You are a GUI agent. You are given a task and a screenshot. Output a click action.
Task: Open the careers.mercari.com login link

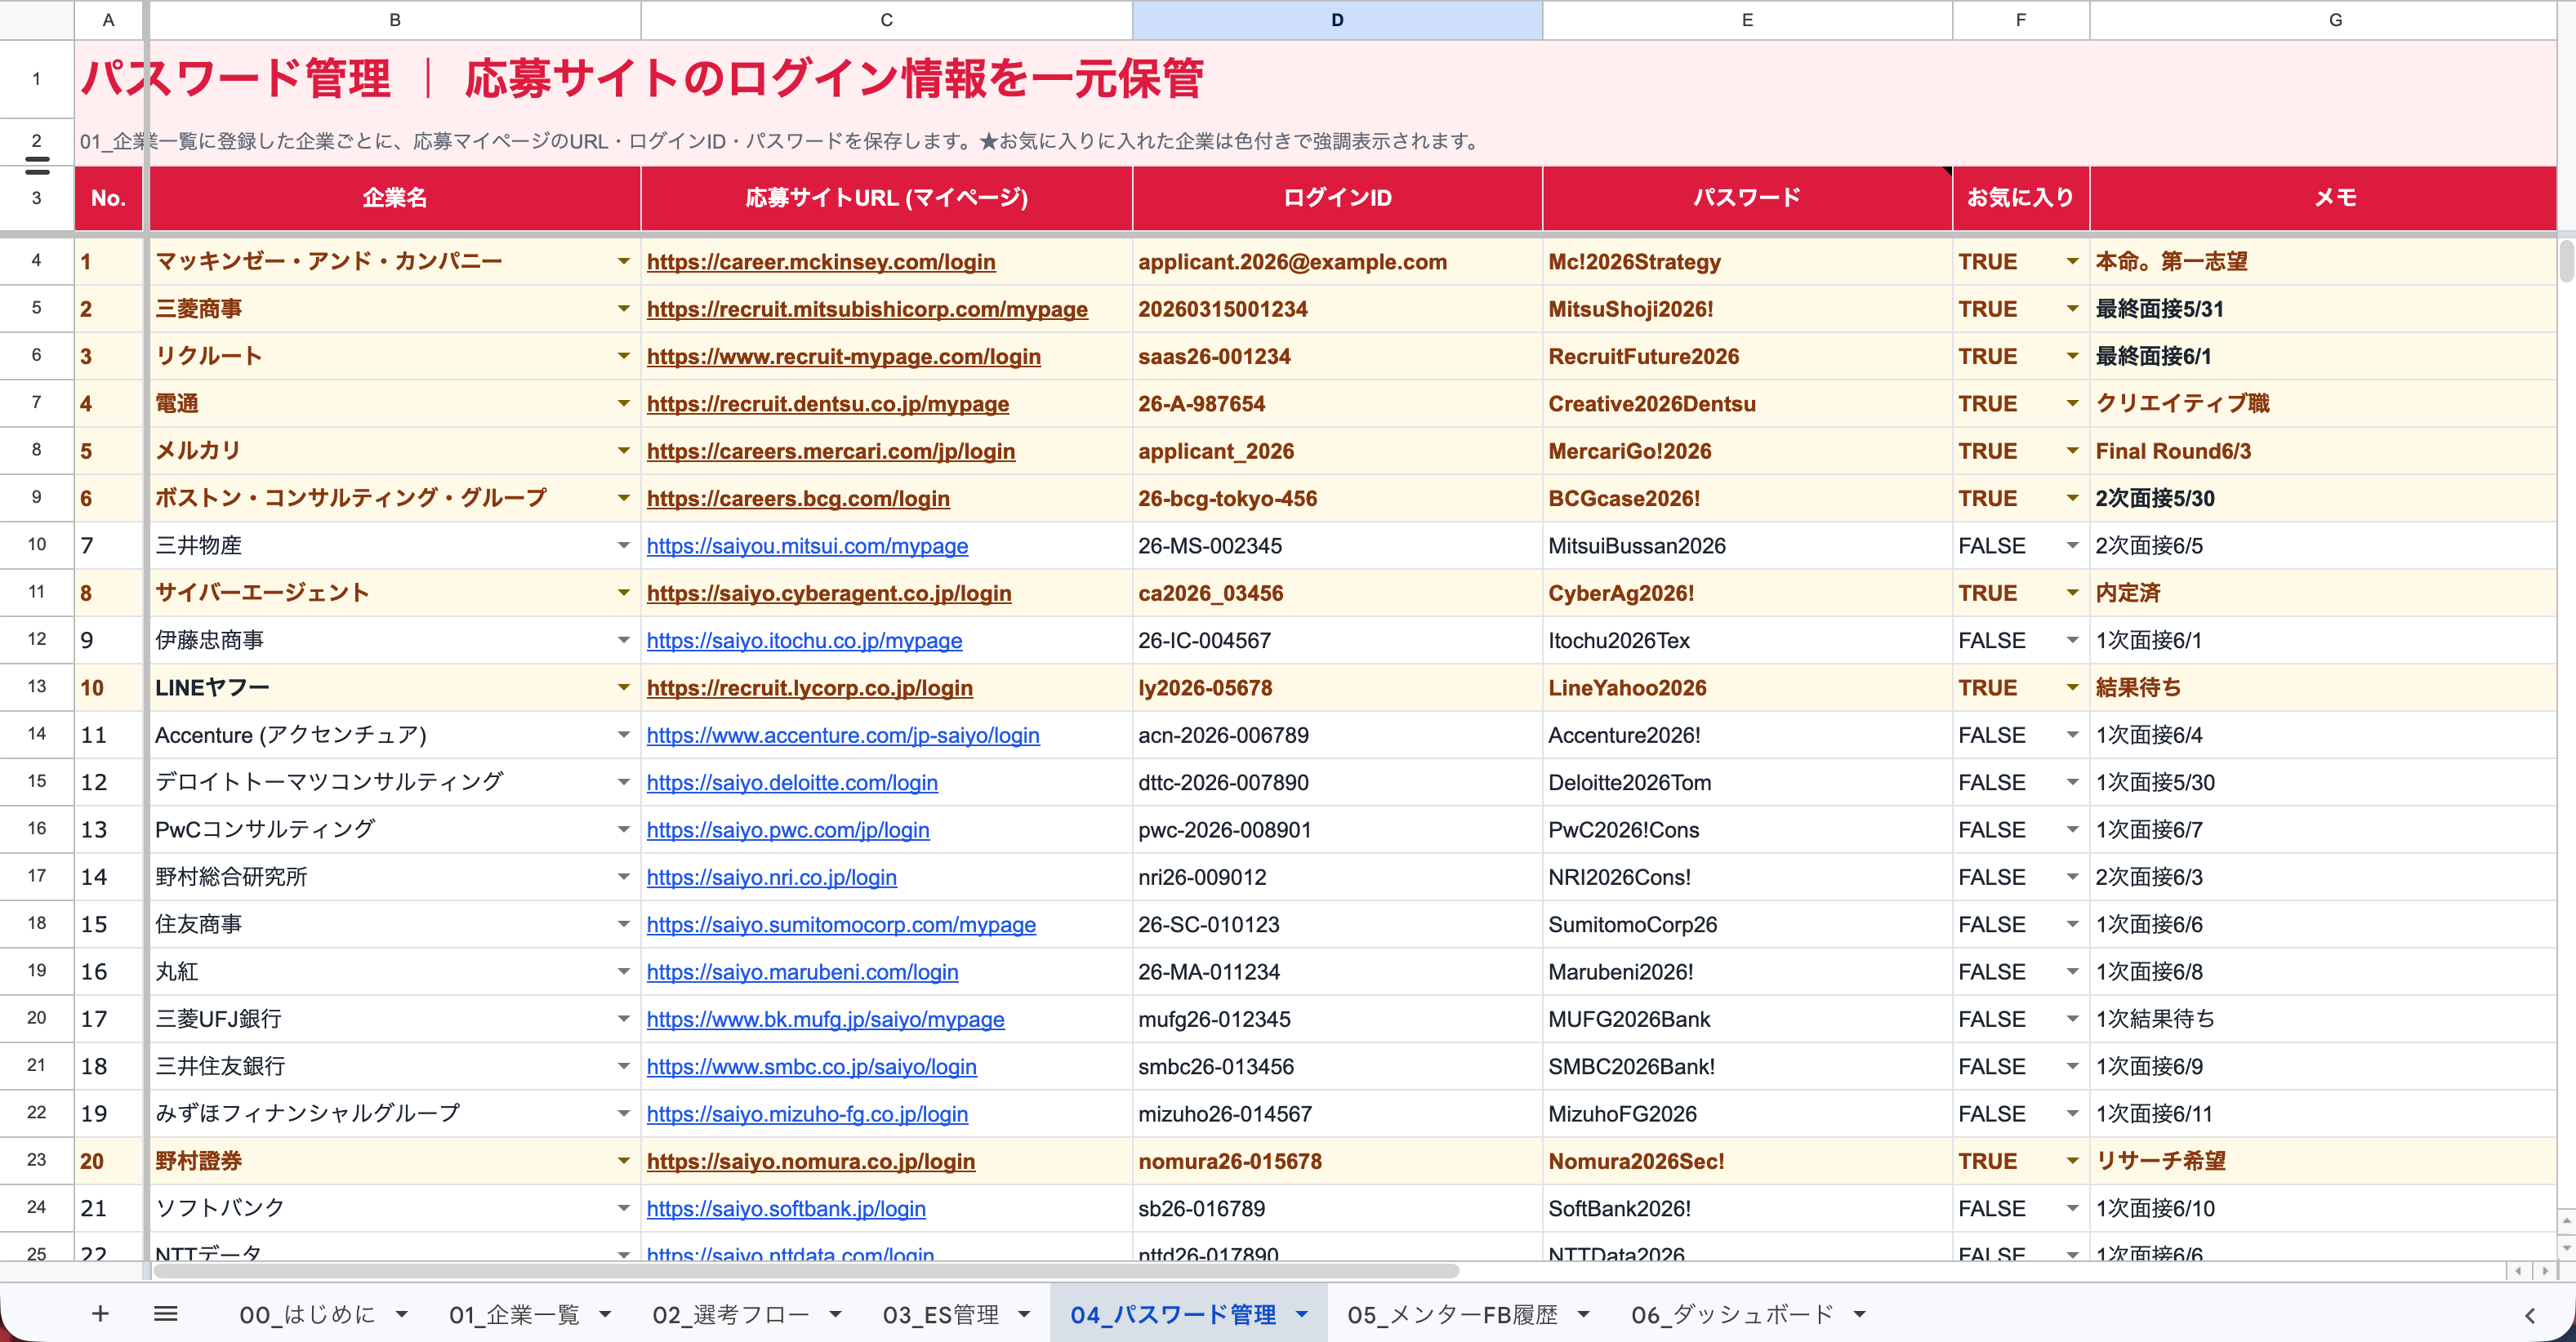(x=831, y=451)
